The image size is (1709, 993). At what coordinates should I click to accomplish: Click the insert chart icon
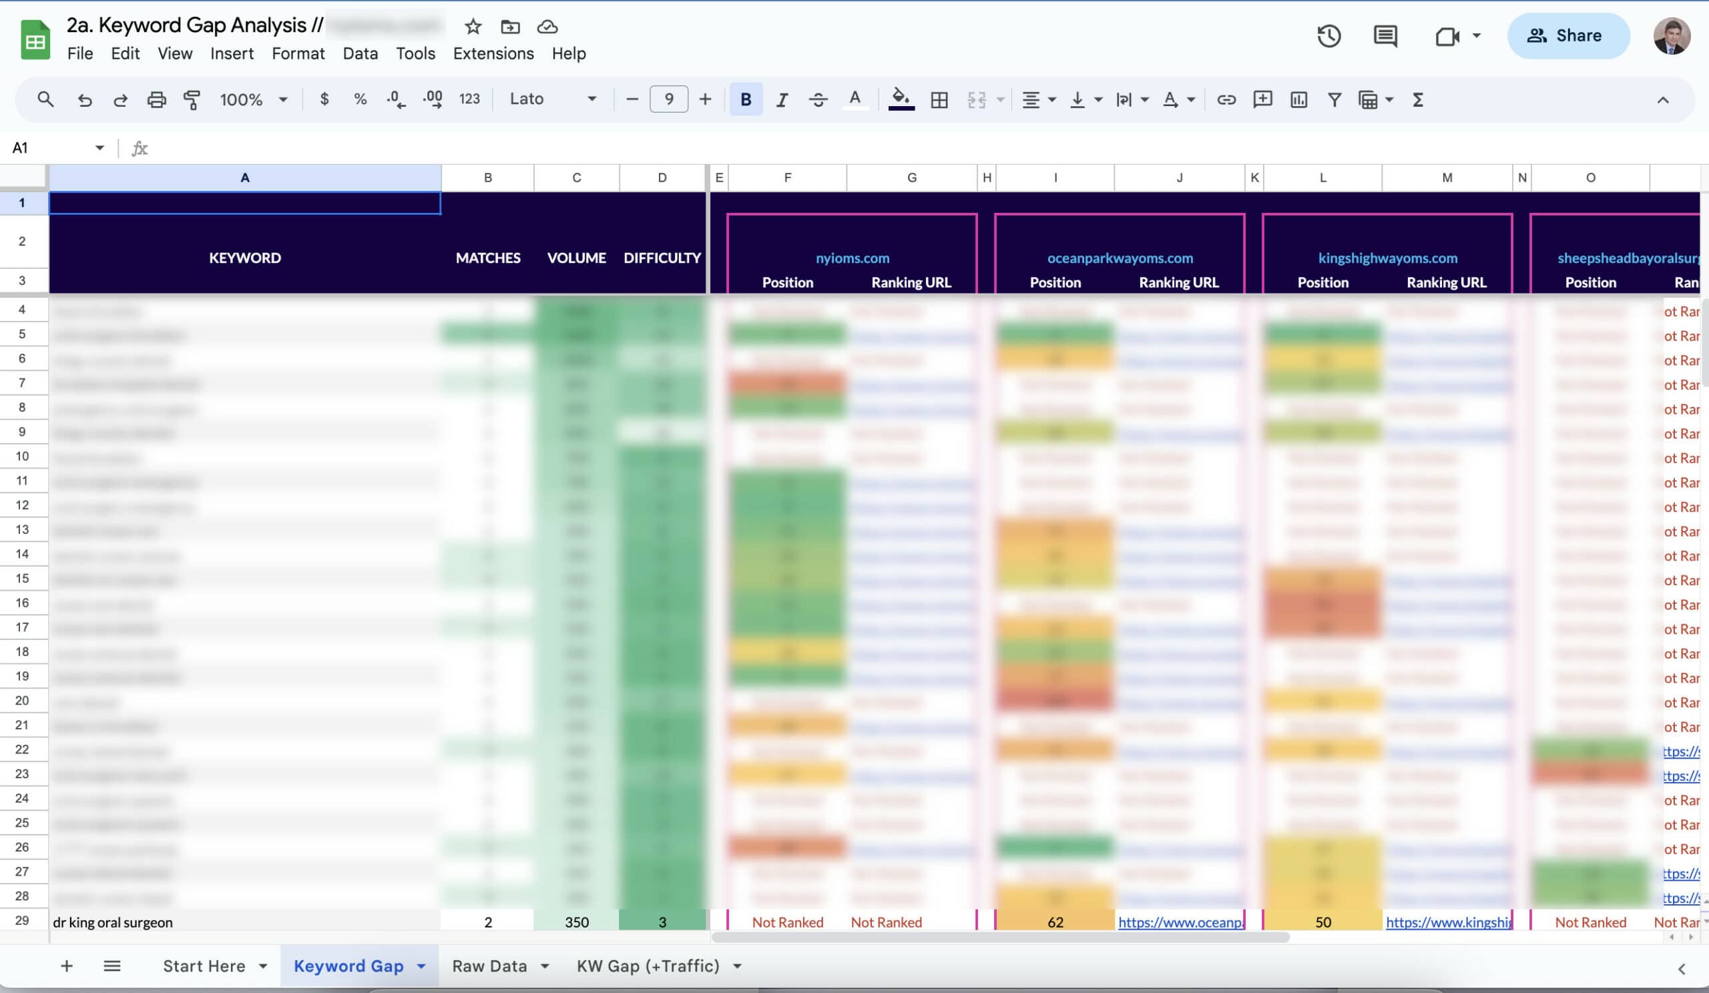coord(1298,99)
